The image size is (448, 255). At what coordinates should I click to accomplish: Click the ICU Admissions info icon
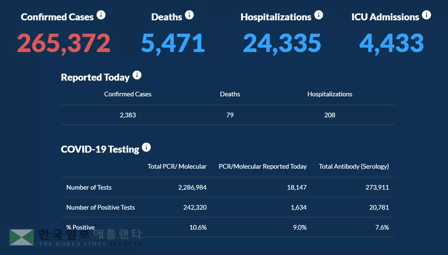click(x=426, y=15)
